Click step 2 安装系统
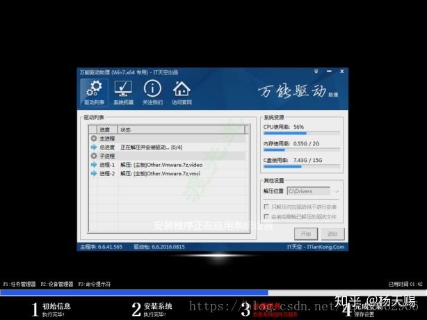The width and height of the screenshot is (427, 320). tap(152, 310)
